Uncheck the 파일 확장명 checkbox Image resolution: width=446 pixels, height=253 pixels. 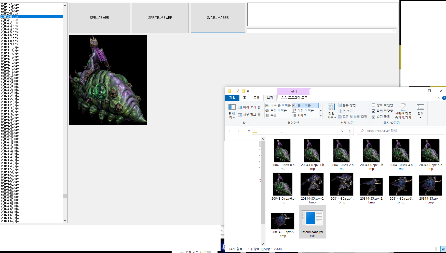(373, 111)
